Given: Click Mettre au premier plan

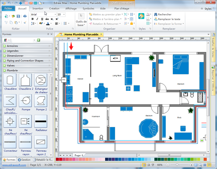Looking at the screenshot, I should click(x=105, y=14).
